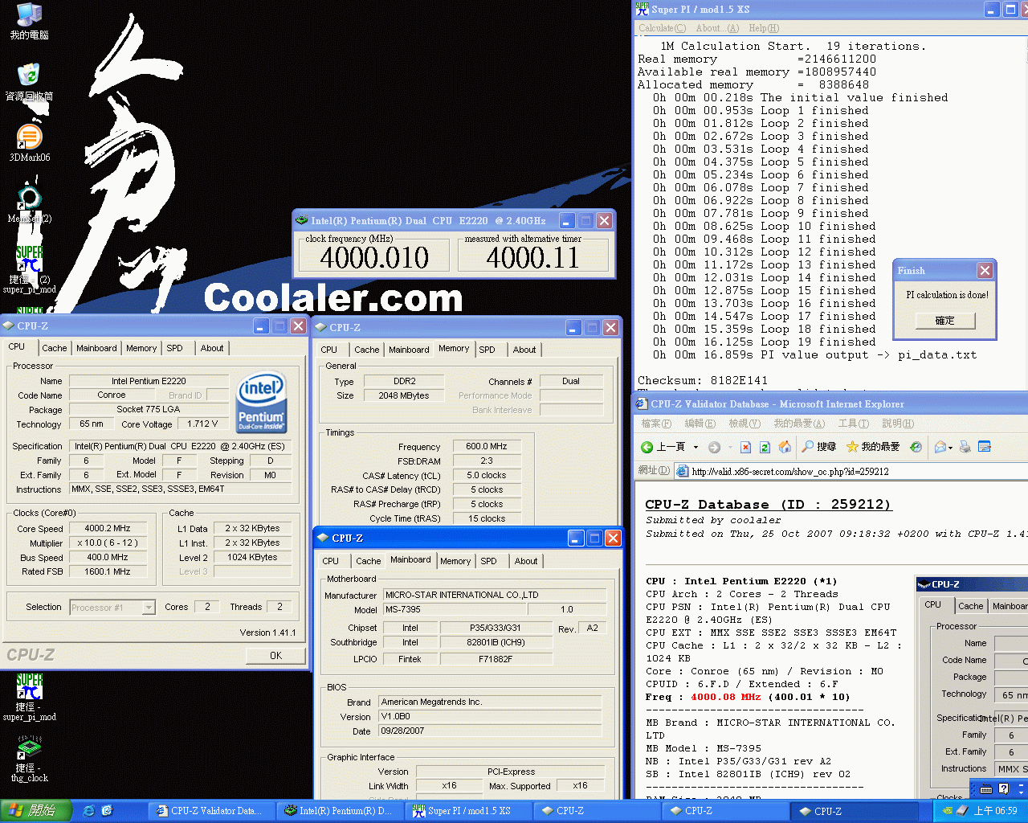Click the BIOS Date 09/28/2007 field

coord(490,731)
